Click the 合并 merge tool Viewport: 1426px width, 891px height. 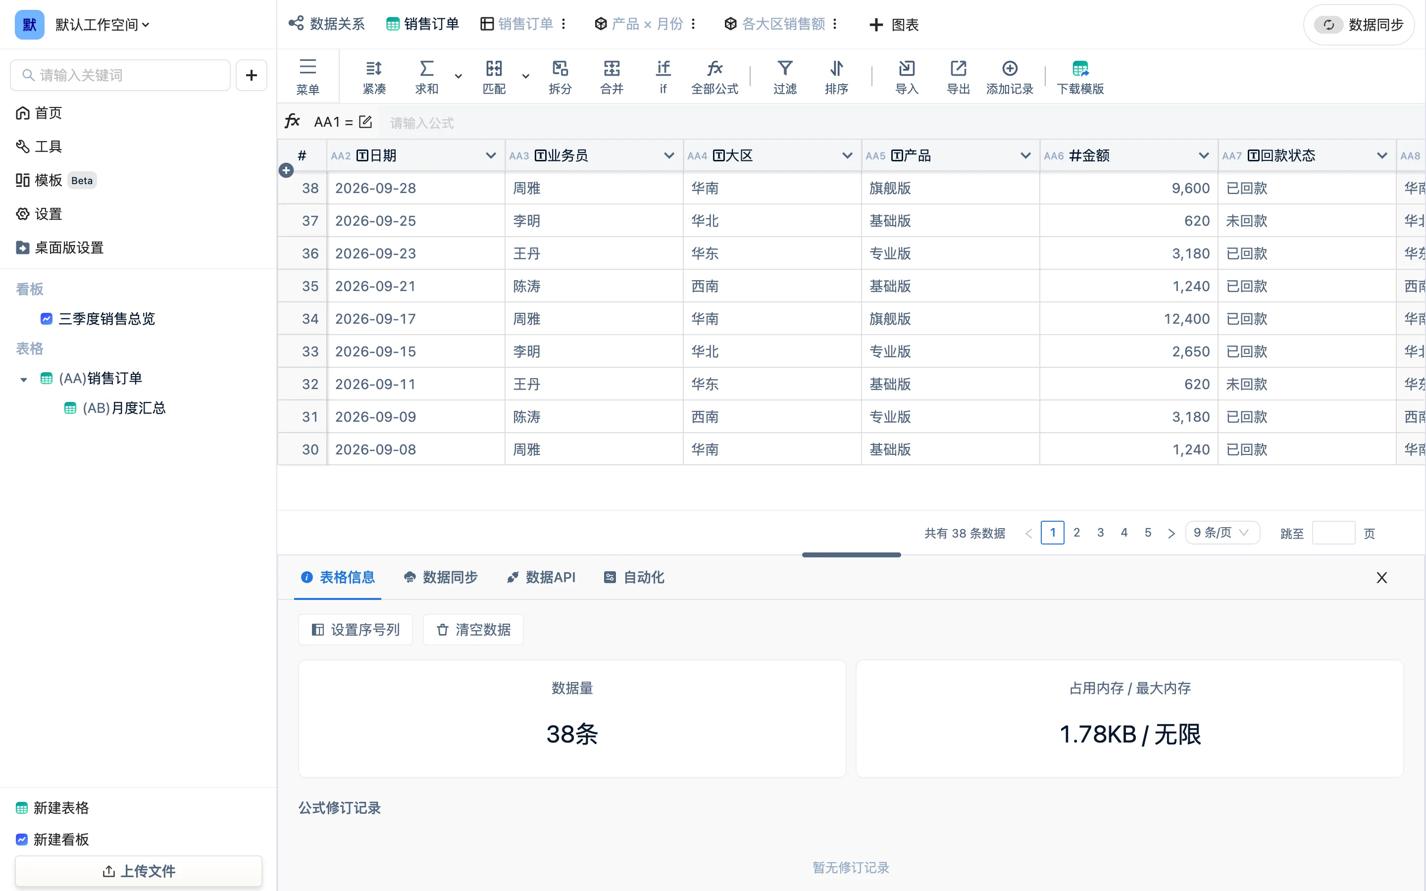coord(611,77)
